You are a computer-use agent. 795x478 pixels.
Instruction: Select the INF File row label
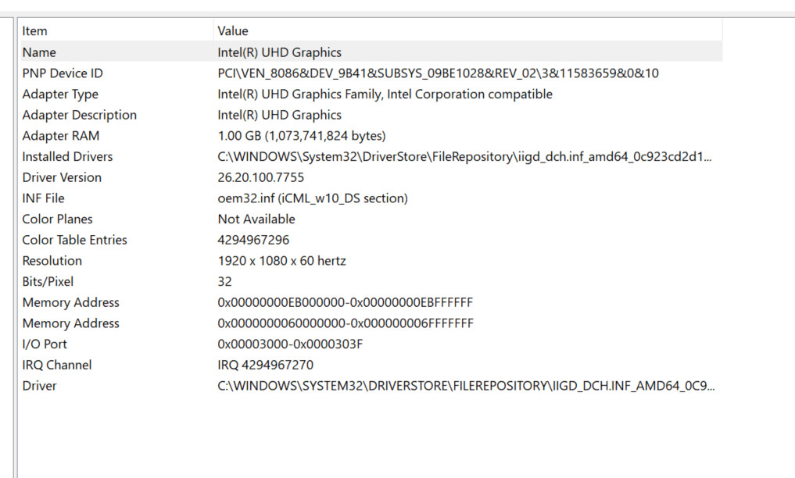43,198
